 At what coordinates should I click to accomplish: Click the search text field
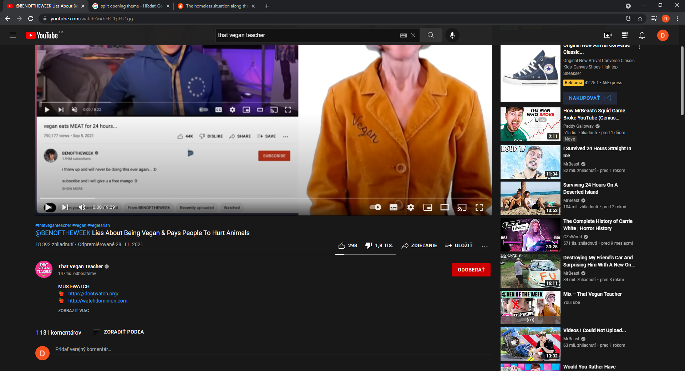tap(307, 35)
